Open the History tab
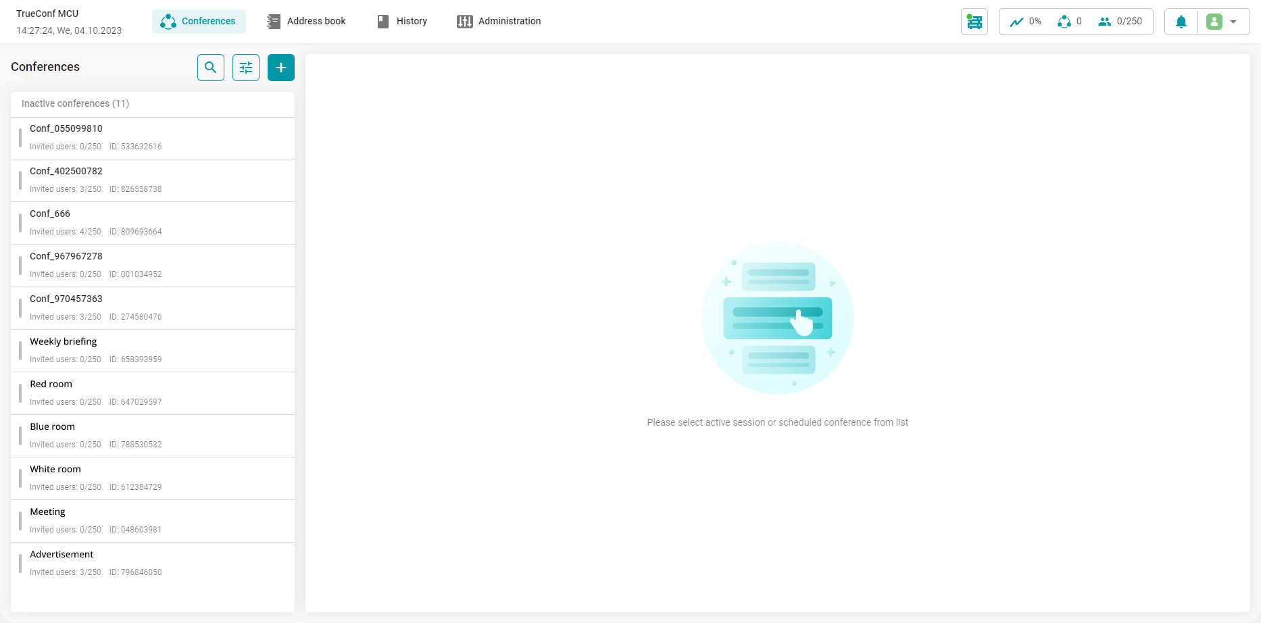Screen dimensions: 1261x623 click(402, 21)
